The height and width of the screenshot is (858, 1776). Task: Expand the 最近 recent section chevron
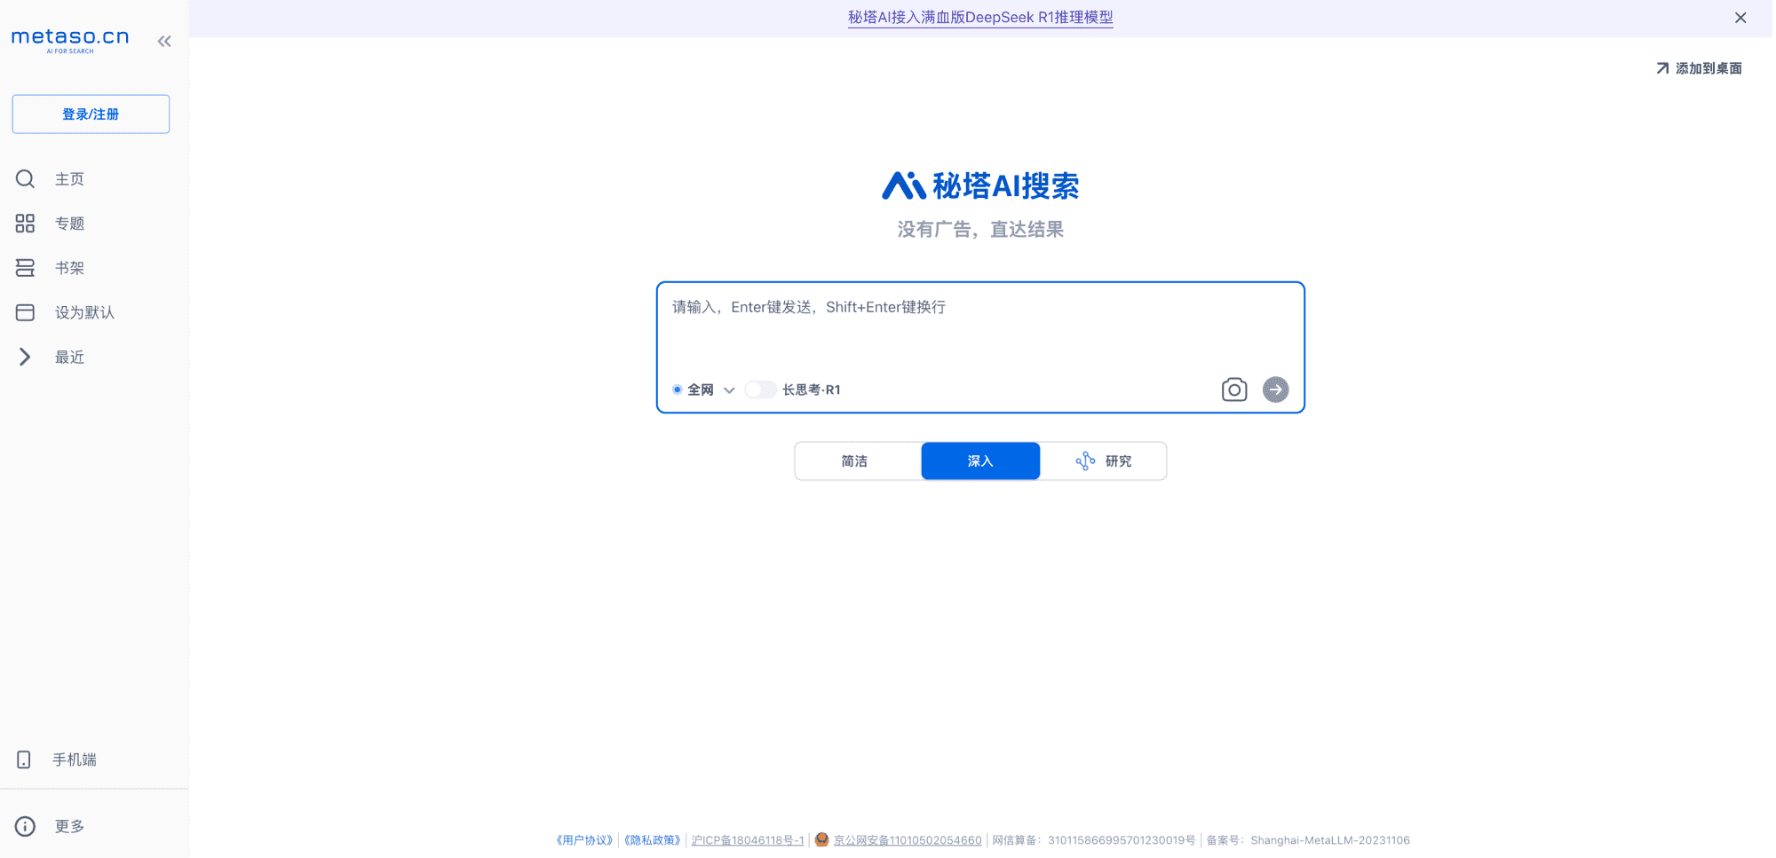tap(25, 357)
